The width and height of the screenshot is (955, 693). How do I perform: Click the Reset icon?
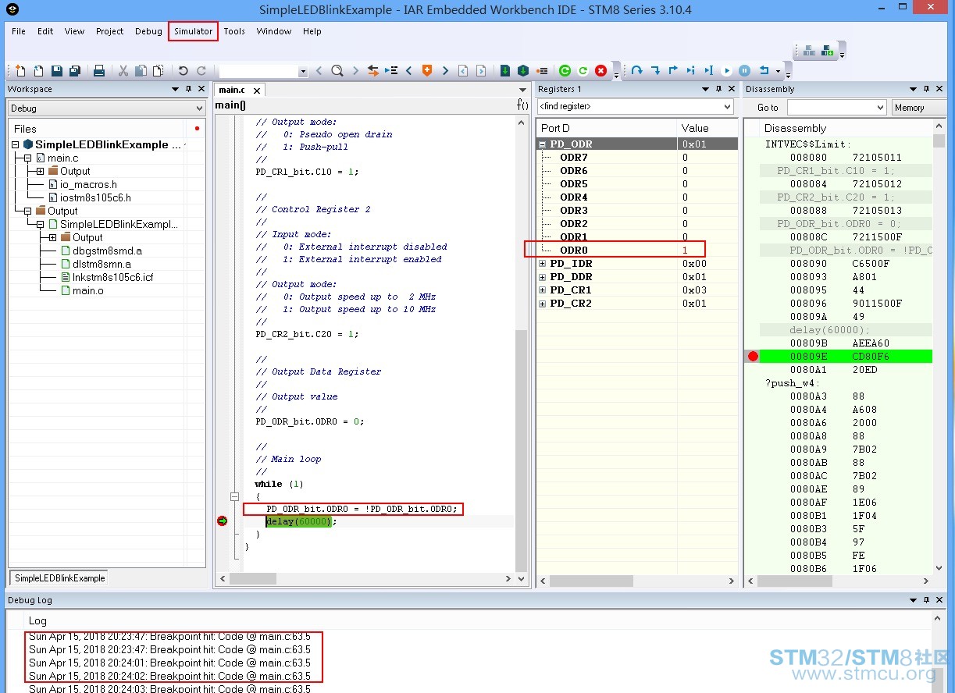pyautogui.click(x=764, y=71)
